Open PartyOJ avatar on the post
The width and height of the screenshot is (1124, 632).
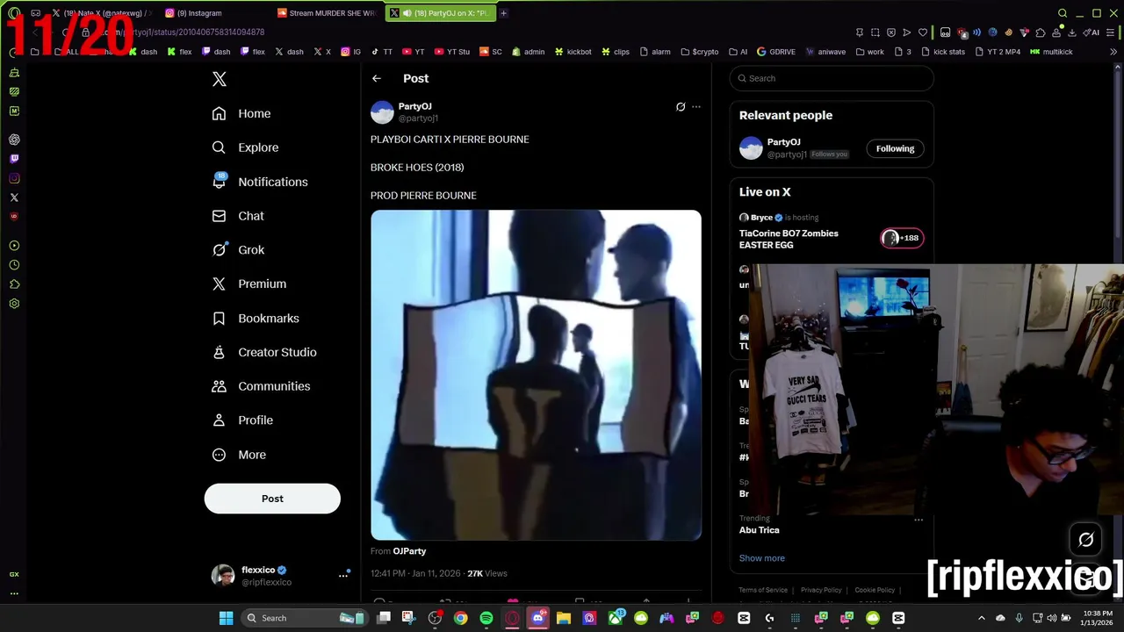pos(382,112)
